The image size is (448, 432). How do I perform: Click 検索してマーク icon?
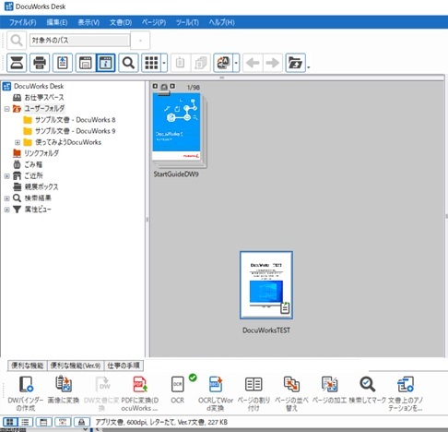(367, 384)
